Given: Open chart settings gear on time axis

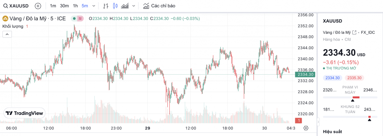Looking at the screenshot, I should (306, 128).
